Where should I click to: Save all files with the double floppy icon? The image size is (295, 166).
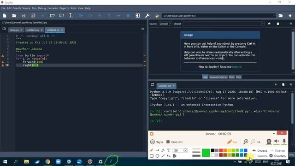point(33,16)
